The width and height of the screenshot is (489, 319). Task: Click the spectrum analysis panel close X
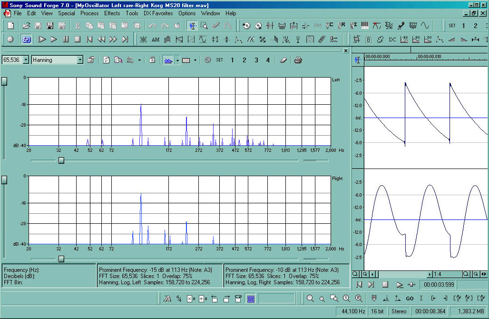point(346,50)
